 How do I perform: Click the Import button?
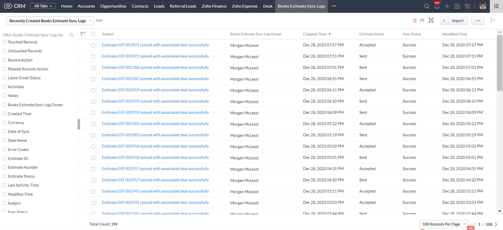(458, 21)
